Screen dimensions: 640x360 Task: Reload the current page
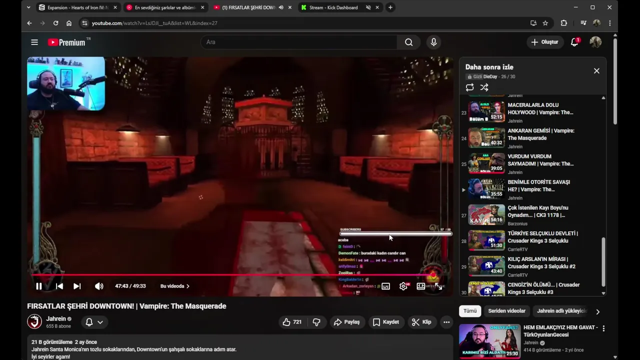[x=55, y=23]
